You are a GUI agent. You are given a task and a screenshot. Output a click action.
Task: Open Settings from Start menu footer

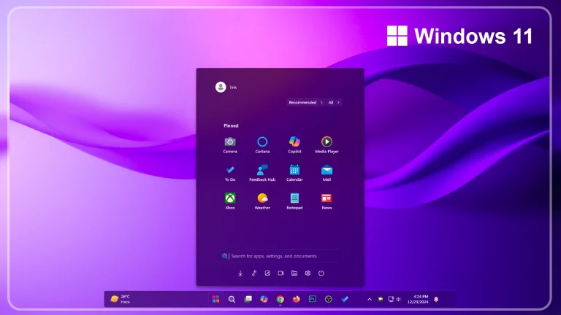[x=308, y=273]
